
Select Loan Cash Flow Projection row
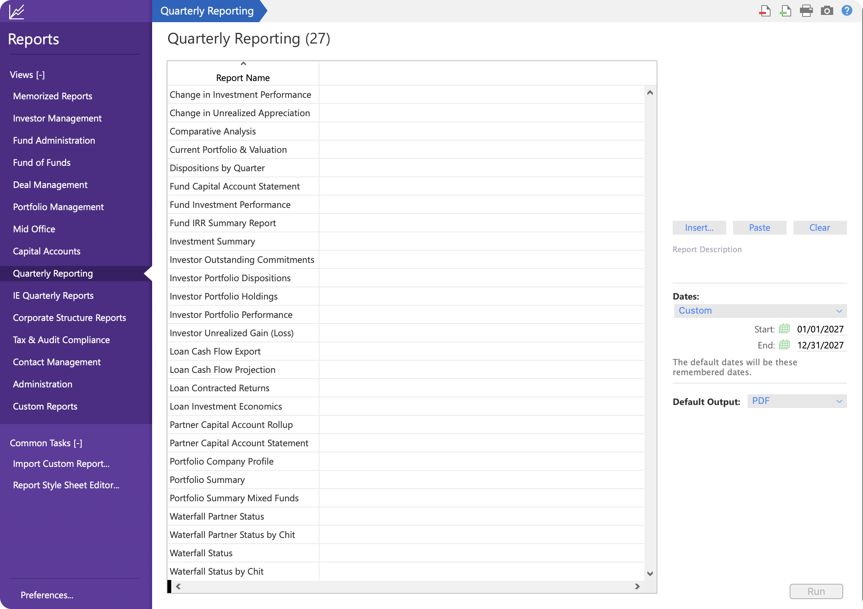pyautogui.click(x=406, y=370)
